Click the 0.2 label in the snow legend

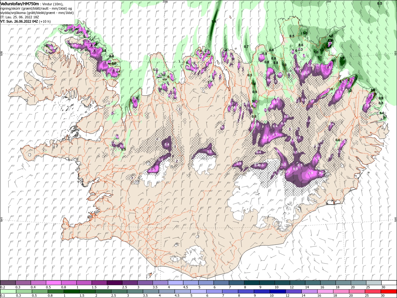point(2,287)
